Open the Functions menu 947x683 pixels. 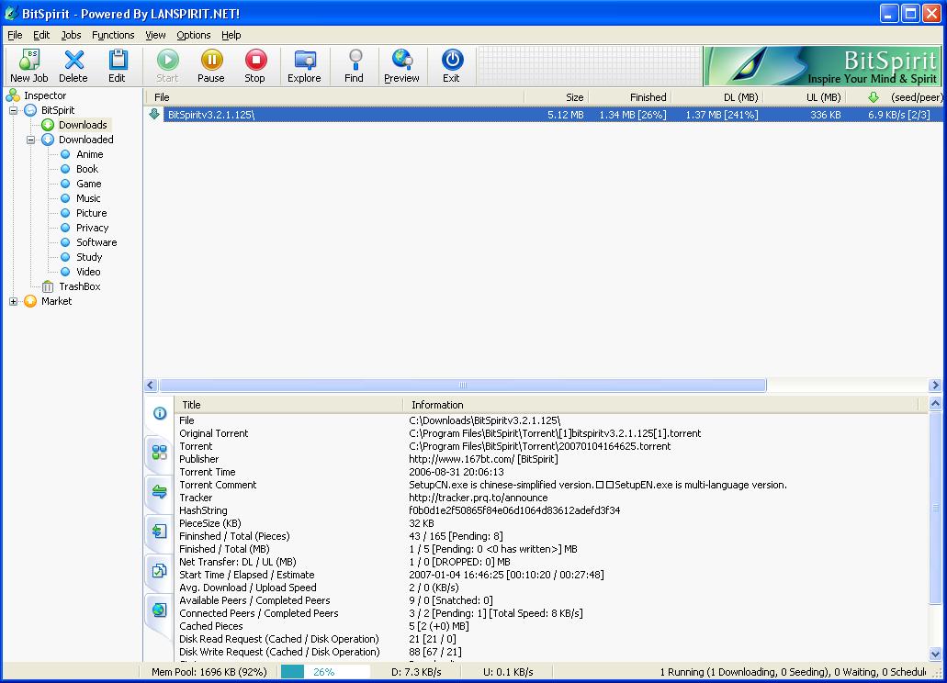coord(113,35)
